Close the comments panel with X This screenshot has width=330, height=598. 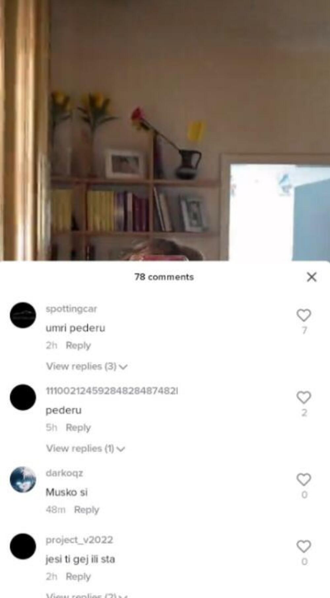click(x=312, y=277)
